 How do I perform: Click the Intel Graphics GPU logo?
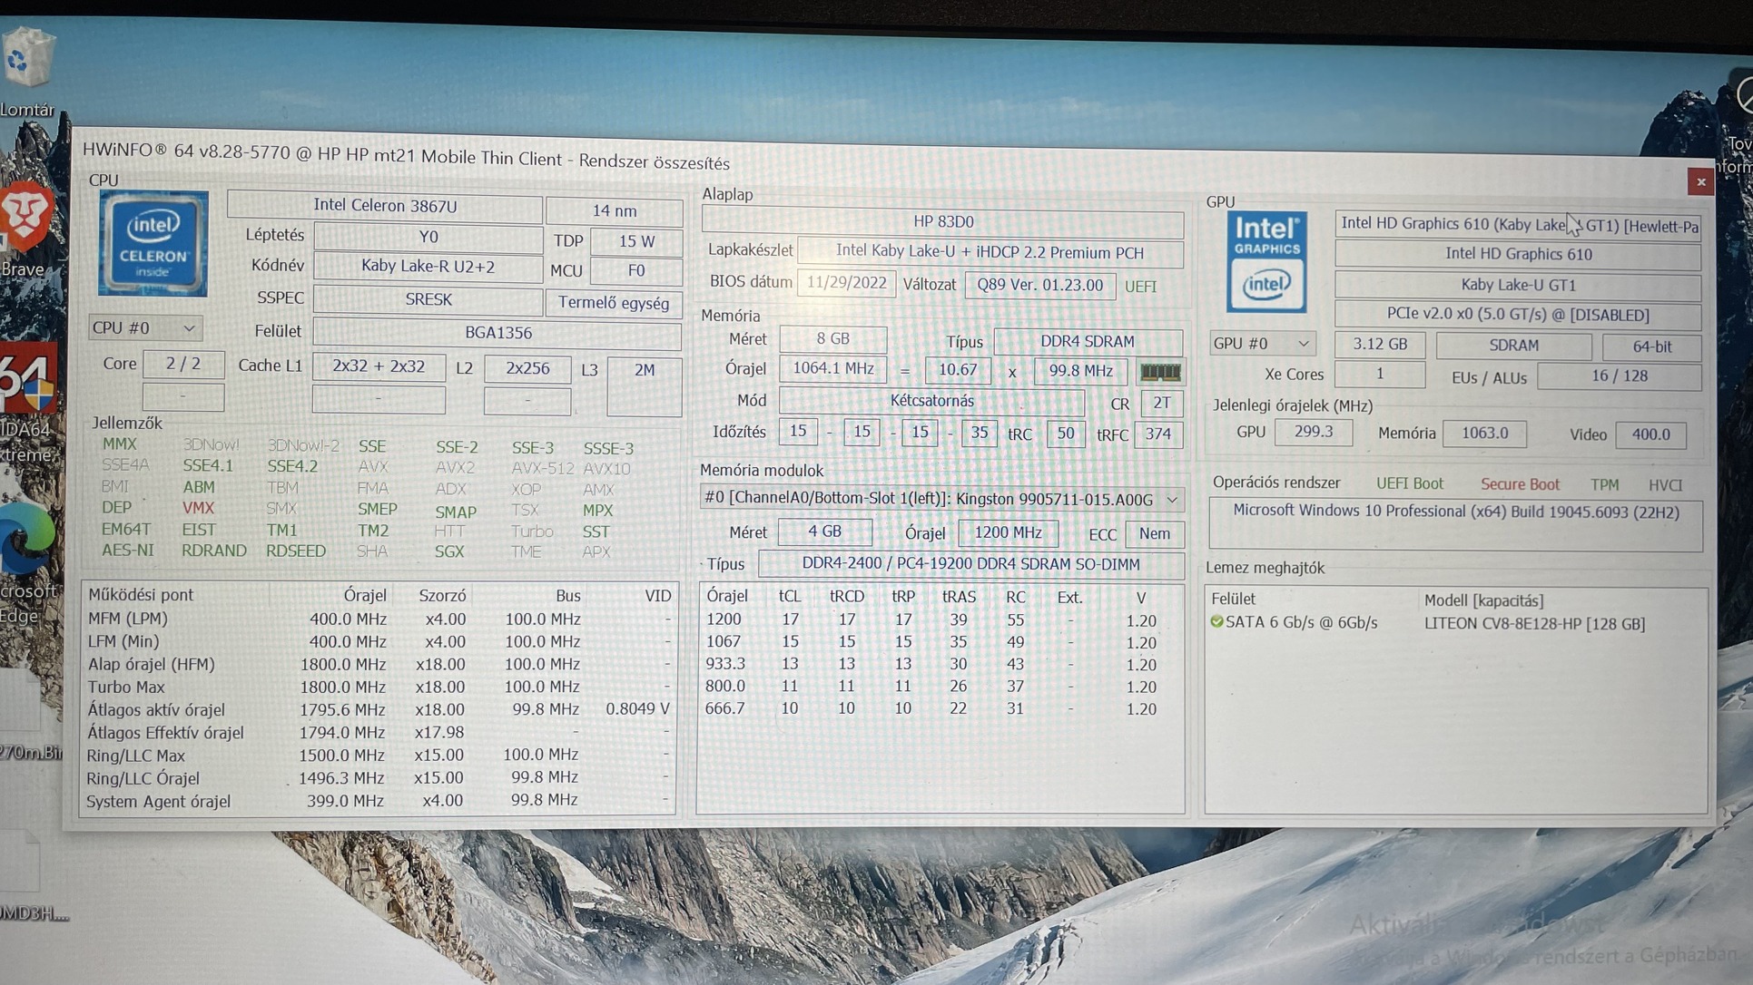click(1266, 262)
